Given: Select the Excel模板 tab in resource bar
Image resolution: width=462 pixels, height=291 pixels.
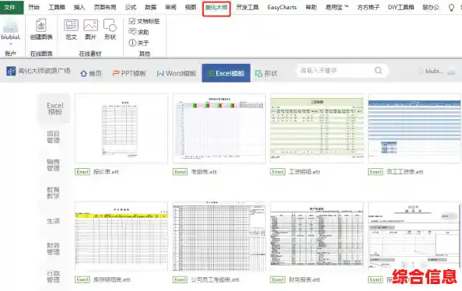Looking at the screenshot, I should pos(226,73).
